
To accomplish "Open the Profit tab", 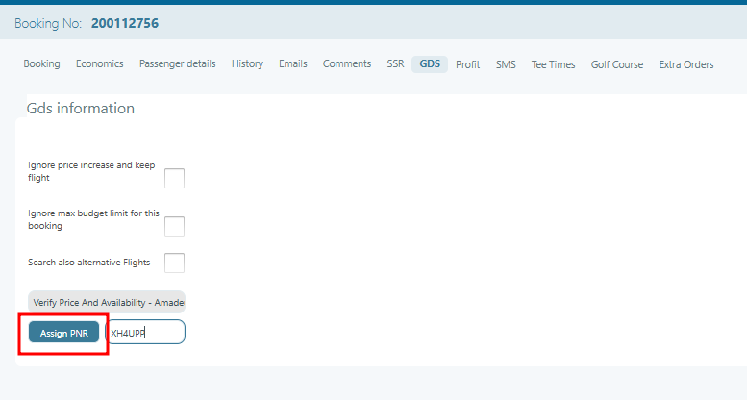I will point(467,64).
